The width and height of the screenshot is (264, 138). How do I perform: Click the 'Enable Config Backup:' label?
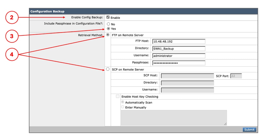[87, 17]
